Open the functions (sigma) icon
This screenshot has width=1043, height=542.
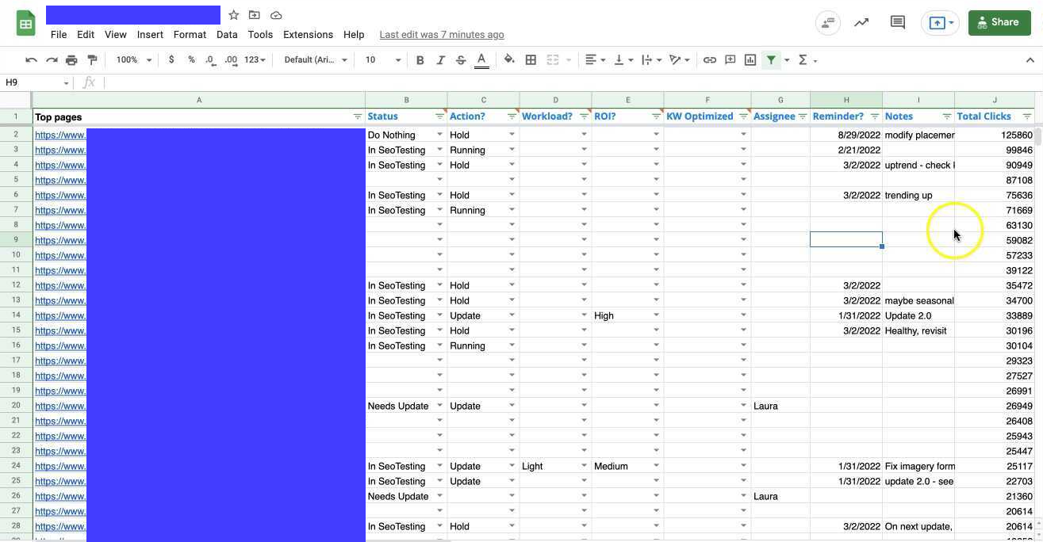point(803,59)
